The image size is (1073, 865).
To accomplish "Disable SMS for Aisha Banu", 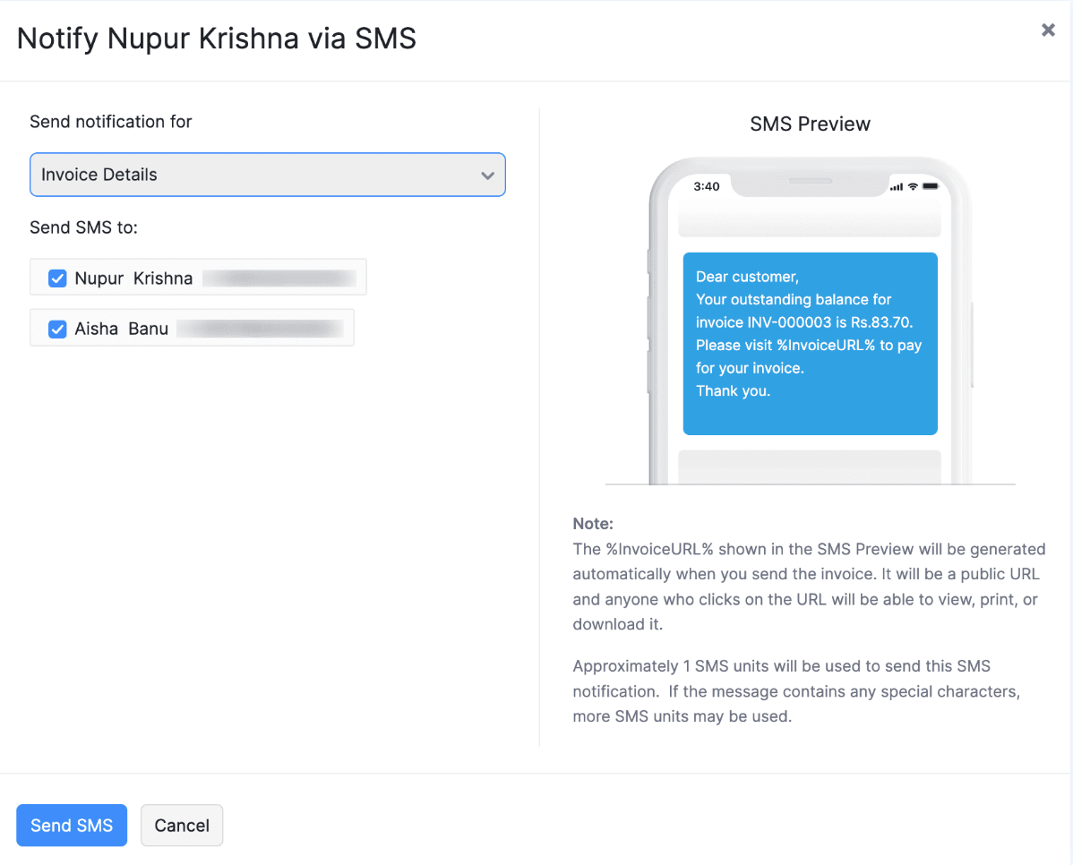I will click(57, 330).
